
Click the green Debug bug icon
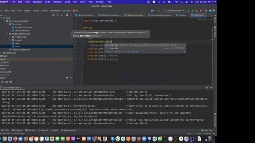(x=192, y=11)
